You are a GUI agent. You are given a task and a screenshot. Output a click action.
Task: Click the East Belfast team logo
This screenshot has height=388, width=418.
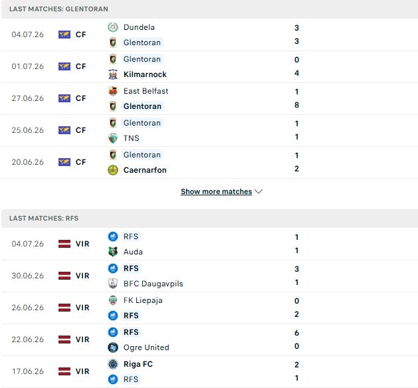[113, 91]
